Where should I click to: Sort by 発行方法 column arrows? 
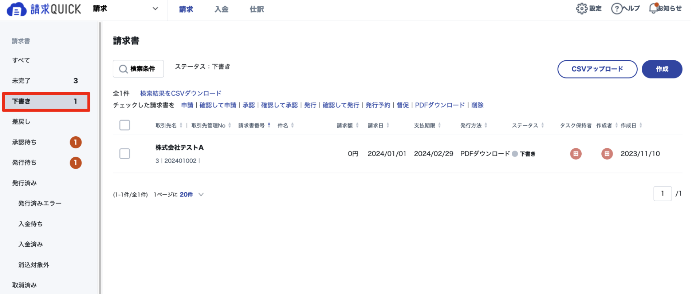pyautogui.click(x=486, y=125)
